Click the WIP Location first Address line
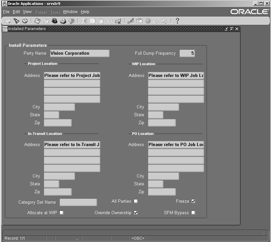 176,75
